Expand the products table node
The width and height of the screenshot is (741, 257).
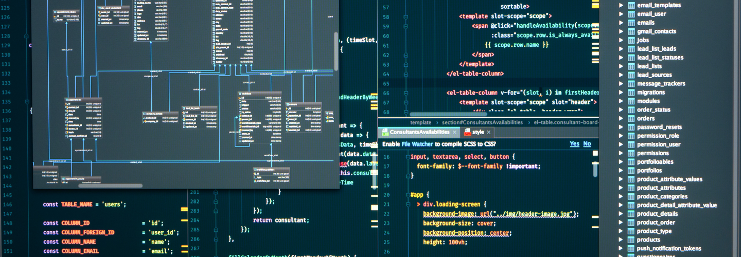(x=621, y=240)
